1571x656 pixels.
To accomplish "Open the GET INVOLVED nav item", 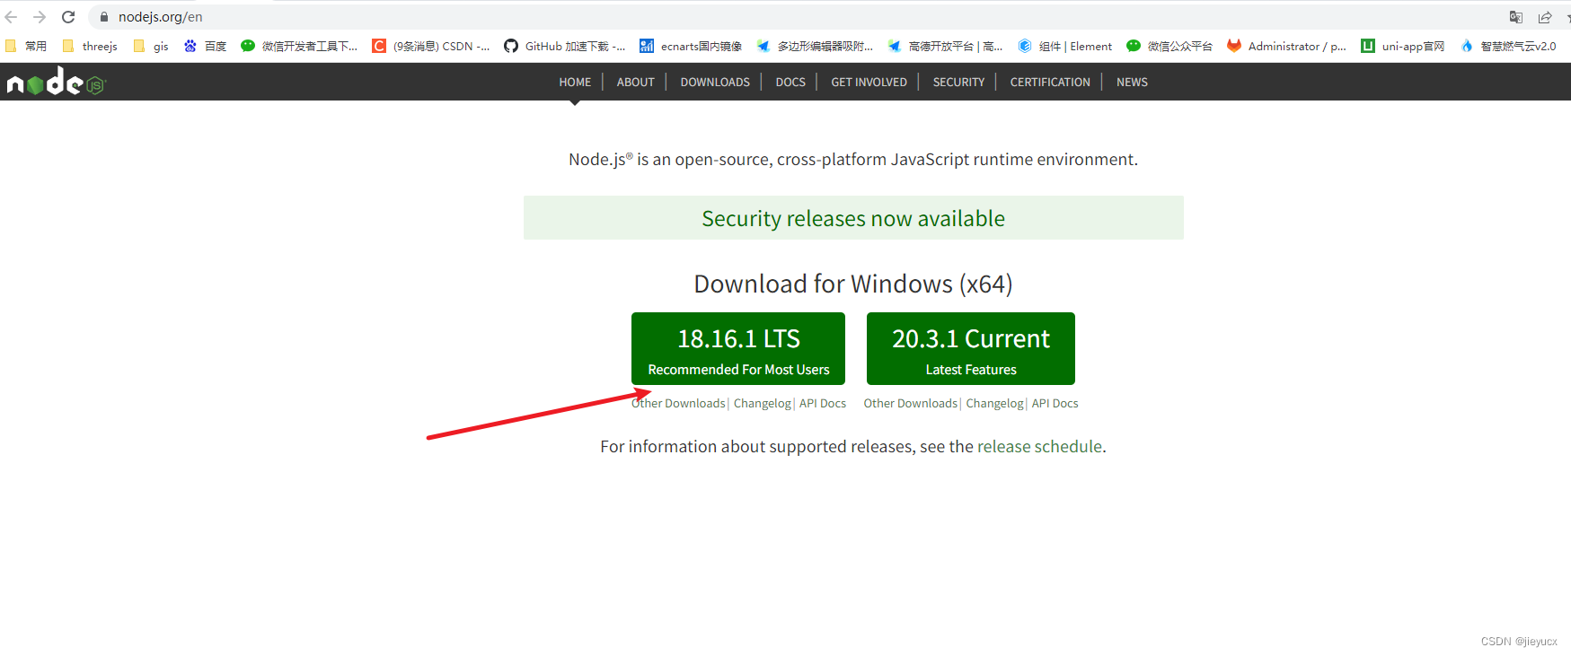I will [x=869, y=82].
